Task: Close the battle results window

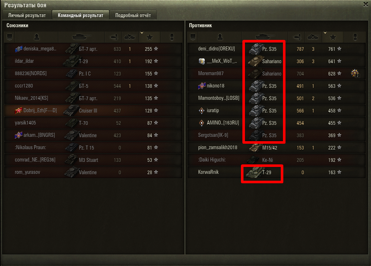Action: (366, 4)
